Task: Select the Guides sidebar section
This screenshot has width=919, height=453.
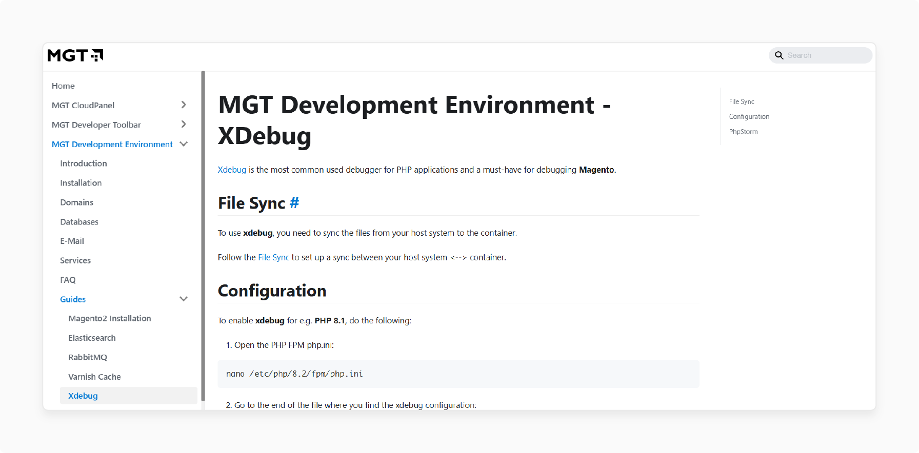Action: [x=73, y=299]
